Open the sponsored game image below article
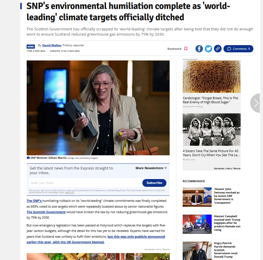Viewport: 263px width, 260px height. [98, 257]
